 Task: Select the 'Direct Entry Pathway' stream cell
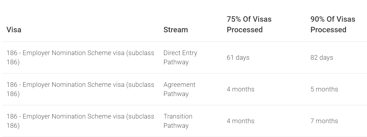click(180, 58)
